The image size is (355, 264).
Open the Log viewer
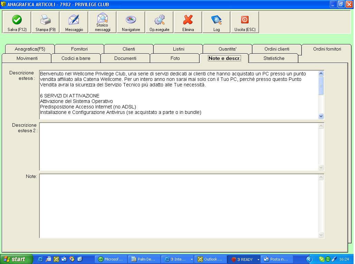(x=217, y=22)
